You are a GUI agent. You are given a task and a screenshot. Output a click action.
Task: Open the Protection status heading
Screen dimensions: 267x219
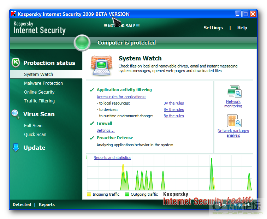coord(49,63)
